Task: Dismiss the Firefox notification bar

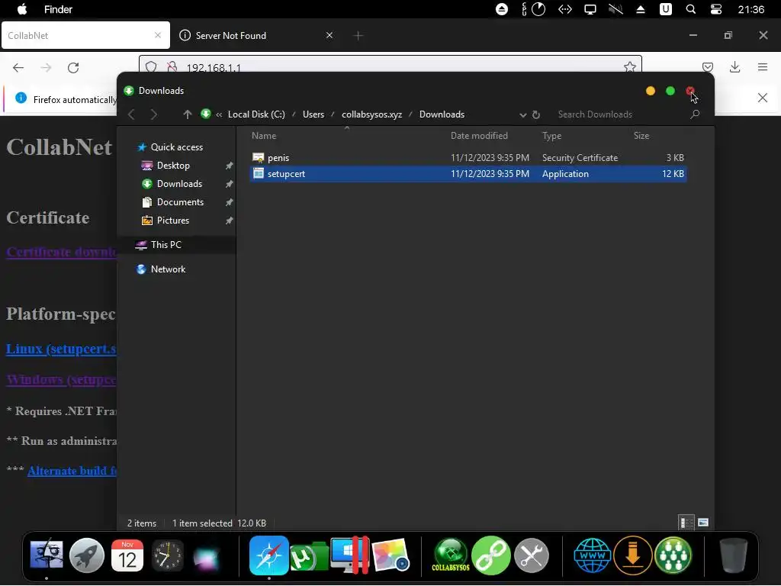Action: [x=763, y=98]
